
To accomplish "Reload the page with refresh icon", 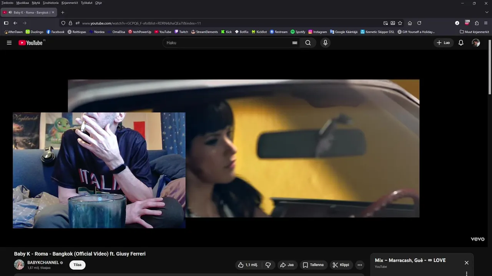I will click(x=419, y=23).
